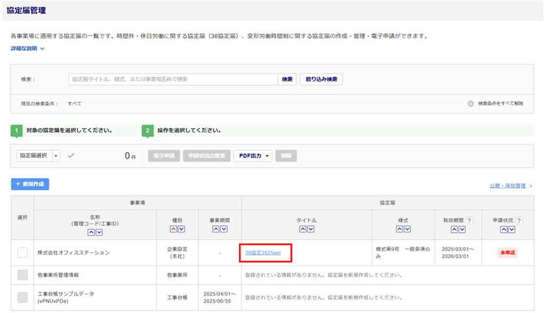Open help icon beside 申請状況
Viewport: 545px width, 313px height.
(x=519, y=221)
